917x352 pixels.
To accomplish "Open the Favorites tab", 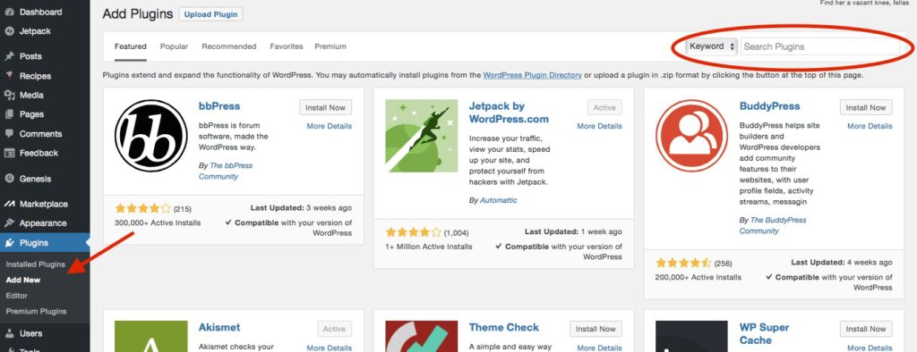I will [287, 46].
